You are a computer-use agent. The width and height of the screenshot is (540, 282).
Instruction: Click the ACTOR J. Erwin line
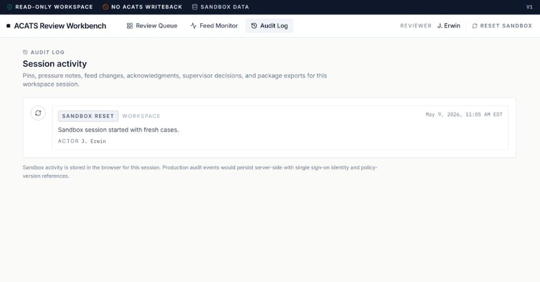(82, 141)
